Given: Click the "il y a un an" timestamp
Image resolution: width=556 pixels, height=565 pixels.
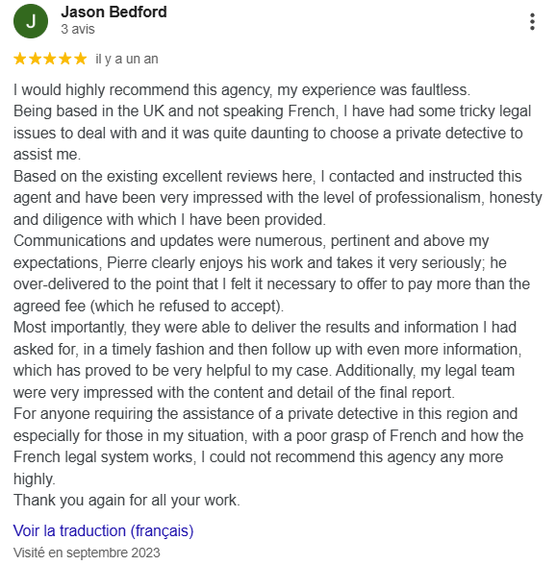Looking at the screenshot, I should (x=127, y=59).
